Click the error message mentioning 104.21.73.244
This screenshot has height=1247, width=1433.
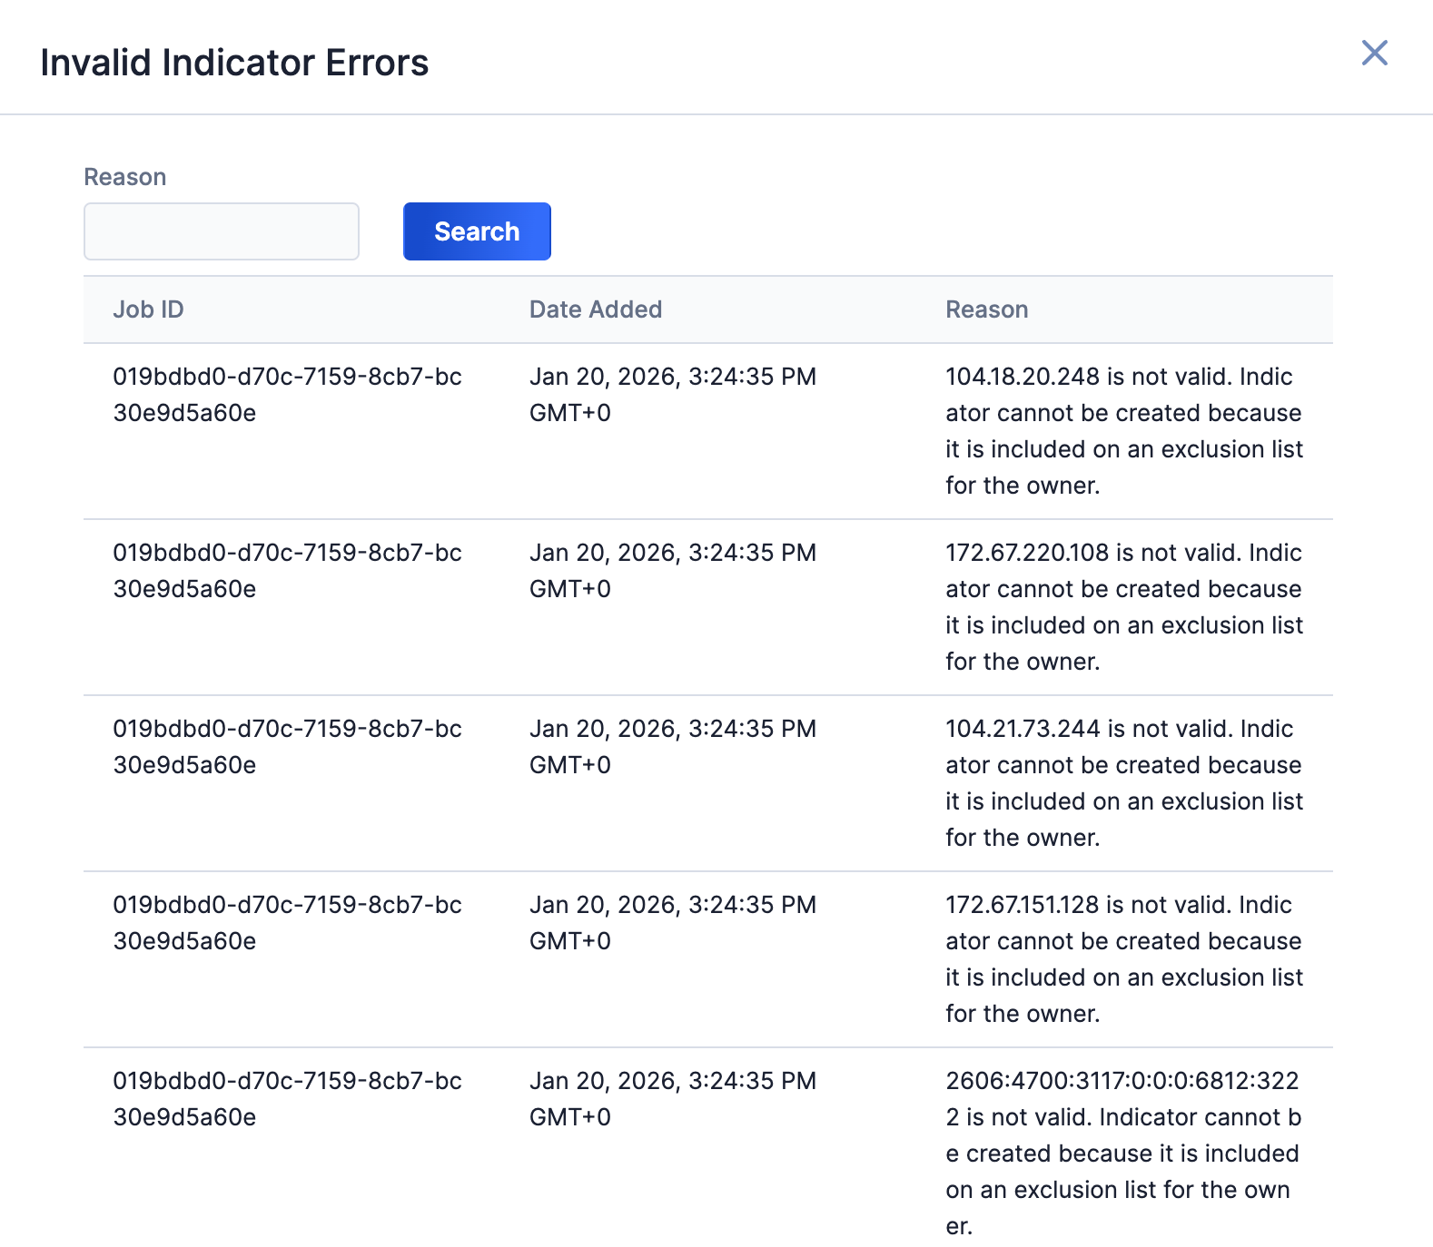pyautogui.click(x=1124, y=782)
